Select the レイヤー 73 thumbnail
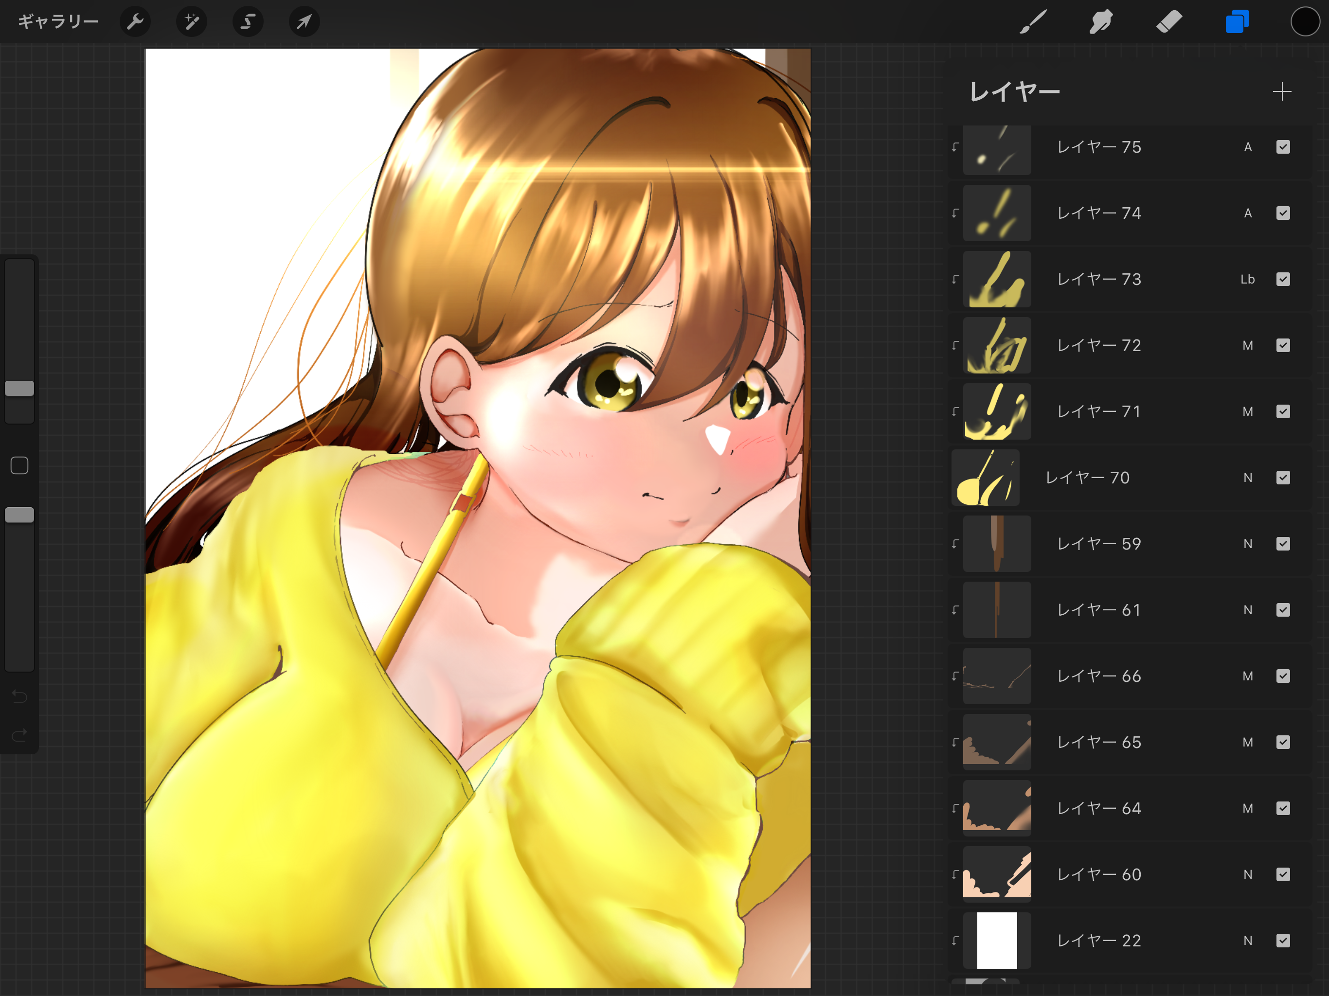This screenshot has width=1329, height=996. (x=997, y=279)
